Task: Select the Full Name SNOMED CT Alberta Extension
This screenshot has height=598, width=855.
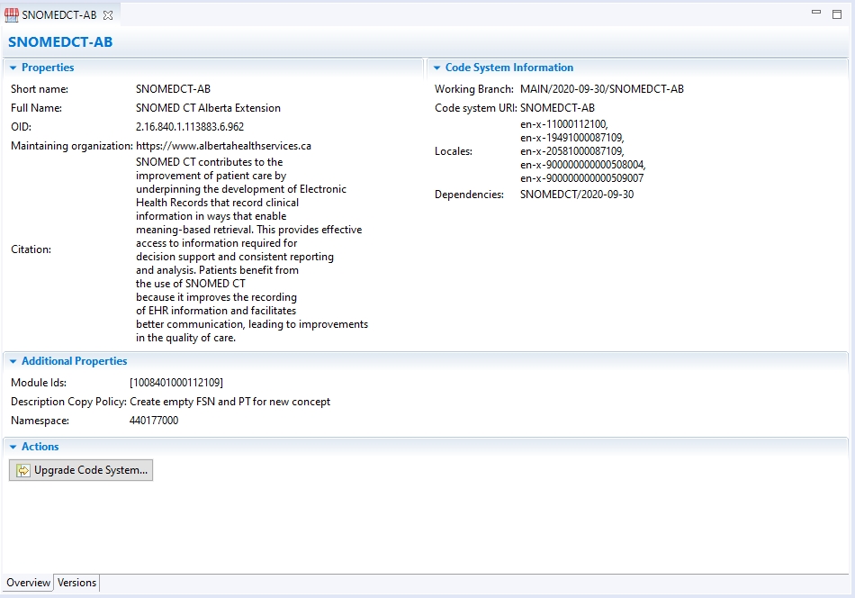Action: [x=208, y=108]
